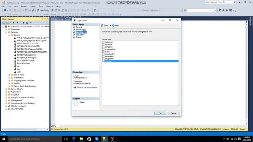253x142 pixels.
Task: Click the view connection properties icon
Action: (75, 88)
